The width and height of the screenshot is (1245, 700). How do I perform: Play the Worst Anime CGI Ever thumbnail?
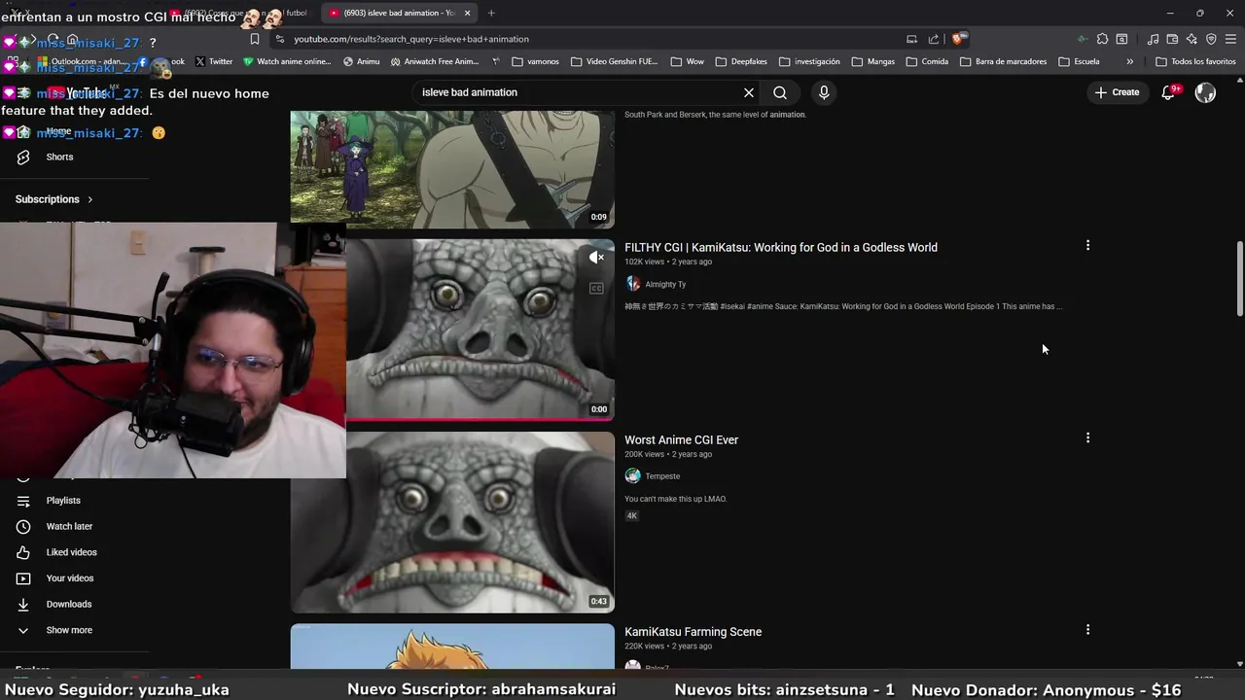pyautogui.click(x=452, y=522)
